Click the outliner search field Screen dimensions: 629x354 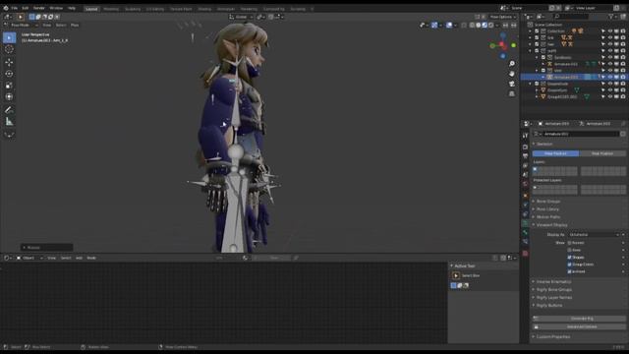coord(572,17)
